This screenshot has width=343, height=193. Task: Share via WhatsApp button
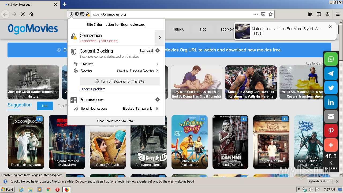coord(331,59)
